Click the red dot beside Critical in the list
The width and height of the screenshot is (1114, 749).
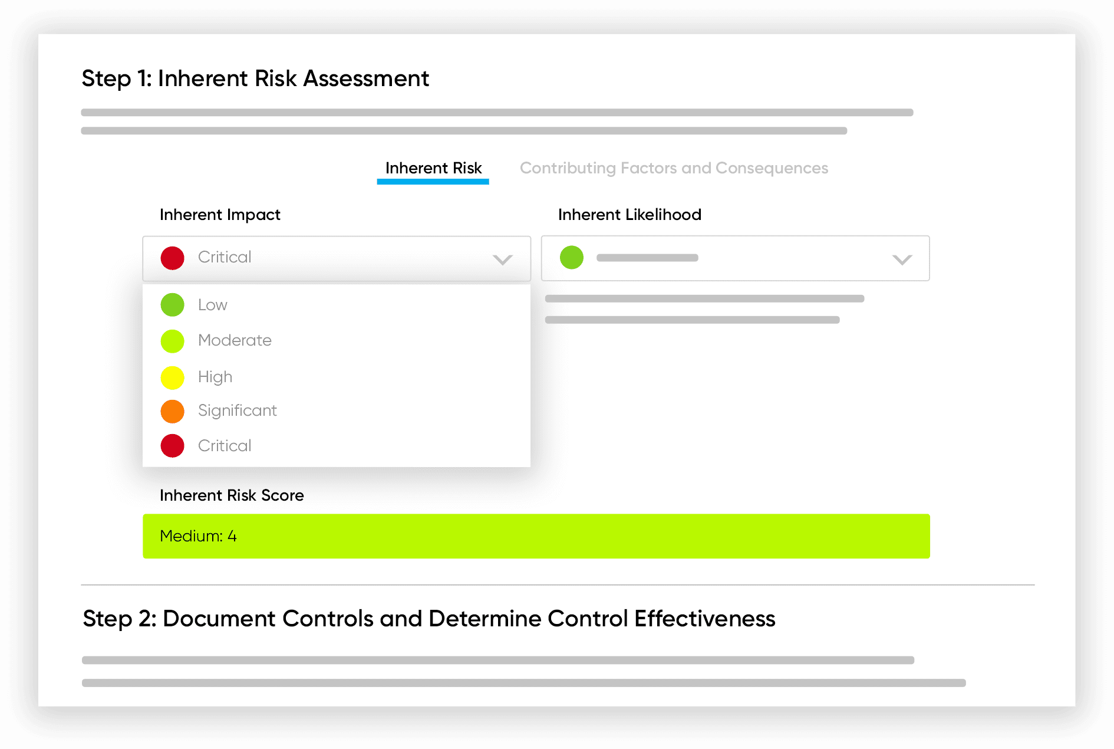[172, 446]
